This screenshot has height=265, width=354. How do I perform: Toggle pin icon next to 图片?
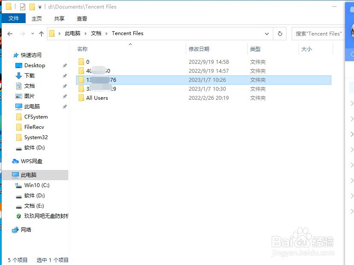65,96
